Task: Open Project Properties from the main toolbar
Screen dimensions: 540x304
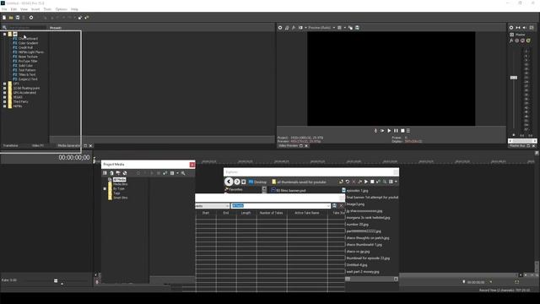Action: (31, 17)
